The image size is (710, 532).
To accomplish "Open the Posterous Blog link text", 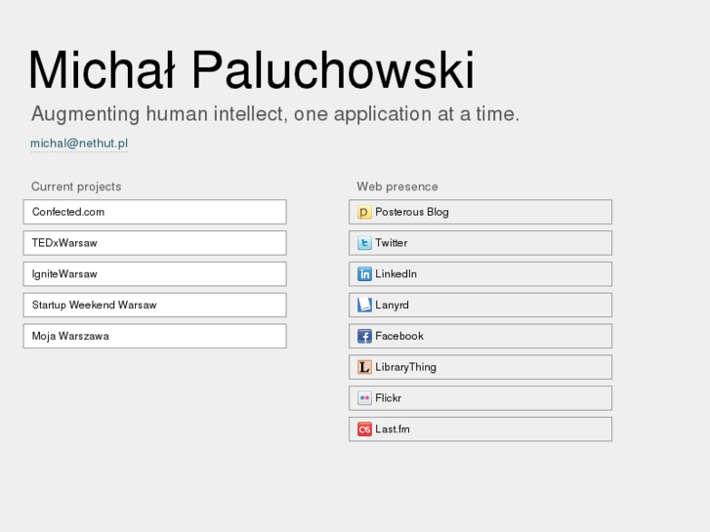I will 412,212.
